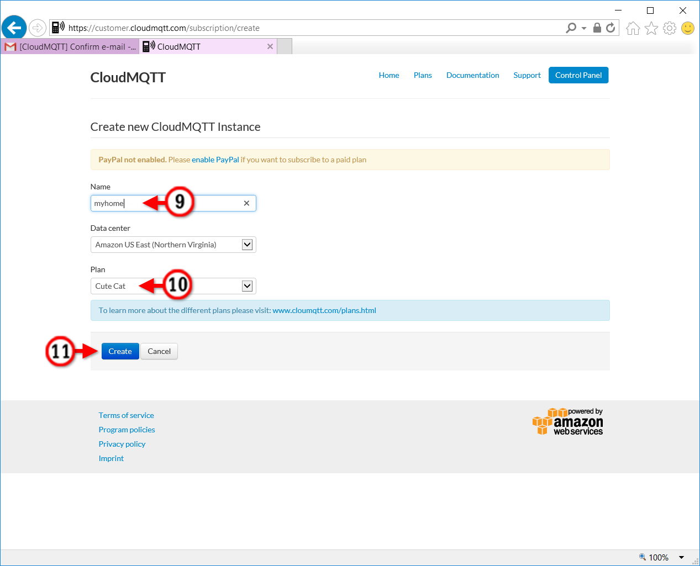The height and width of the screenshot is (566, 700).
Task: Click the Create button
Action: click(120, 351)
